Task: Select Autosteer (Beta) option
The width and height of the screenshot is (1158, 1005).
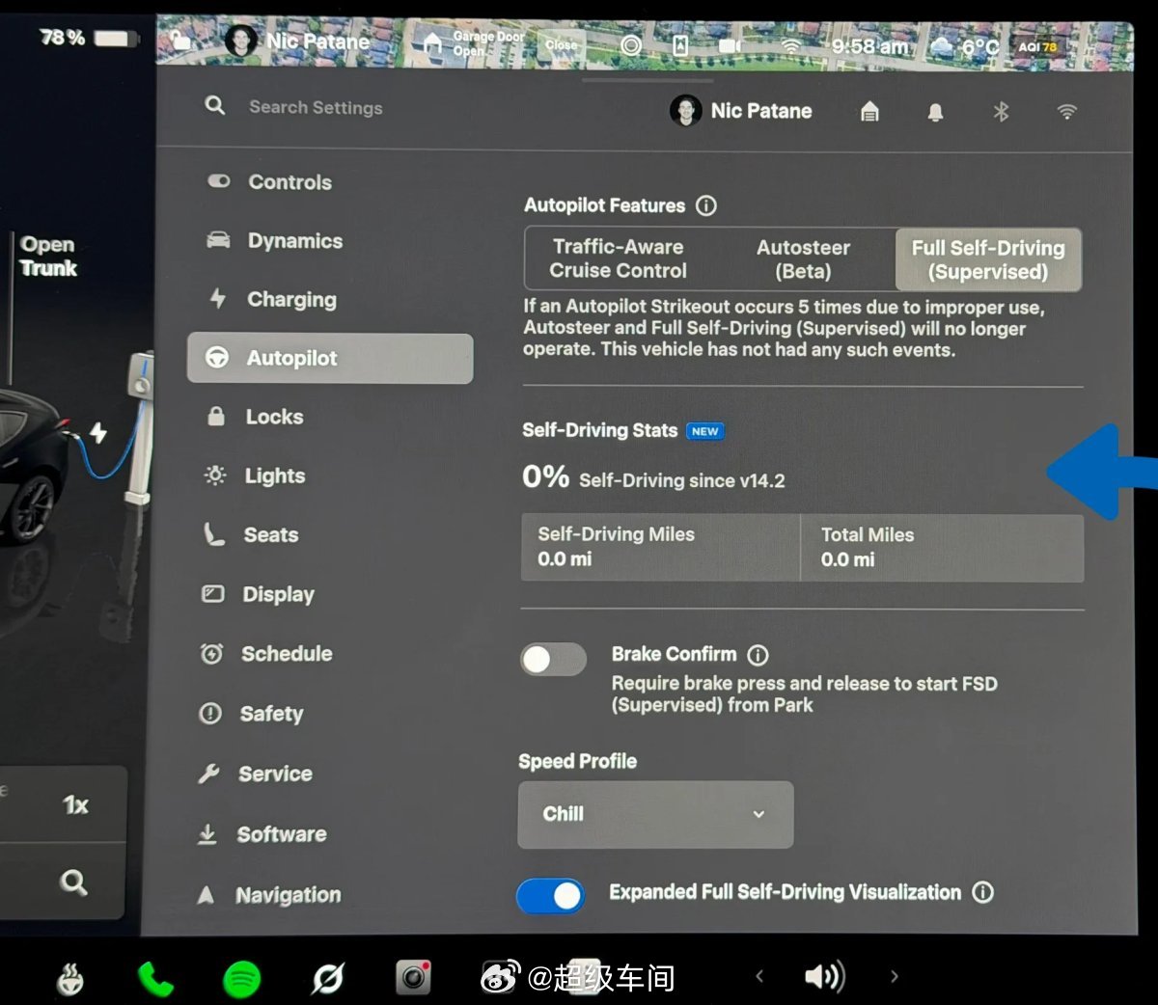Action: click(x=803, y=259)
